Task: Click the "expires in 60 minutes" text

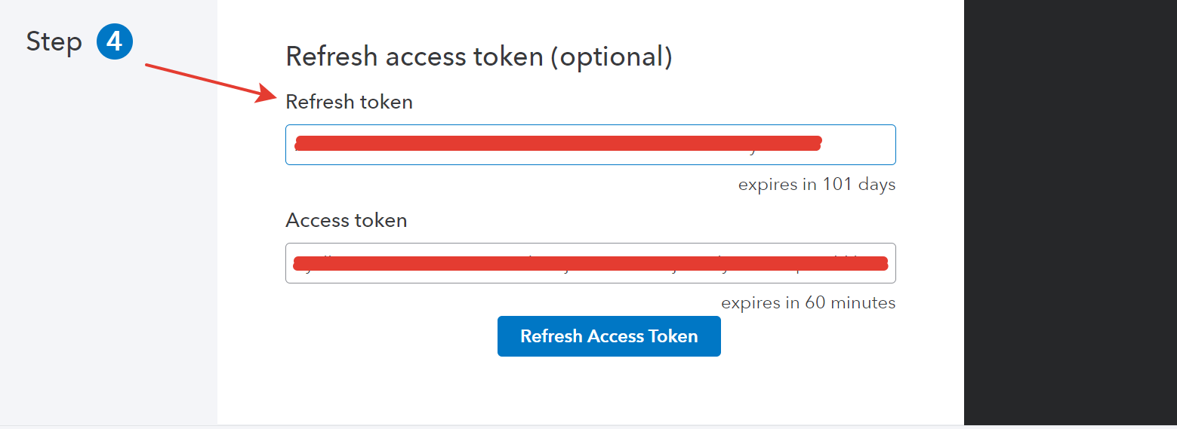Action: point(808,303)
